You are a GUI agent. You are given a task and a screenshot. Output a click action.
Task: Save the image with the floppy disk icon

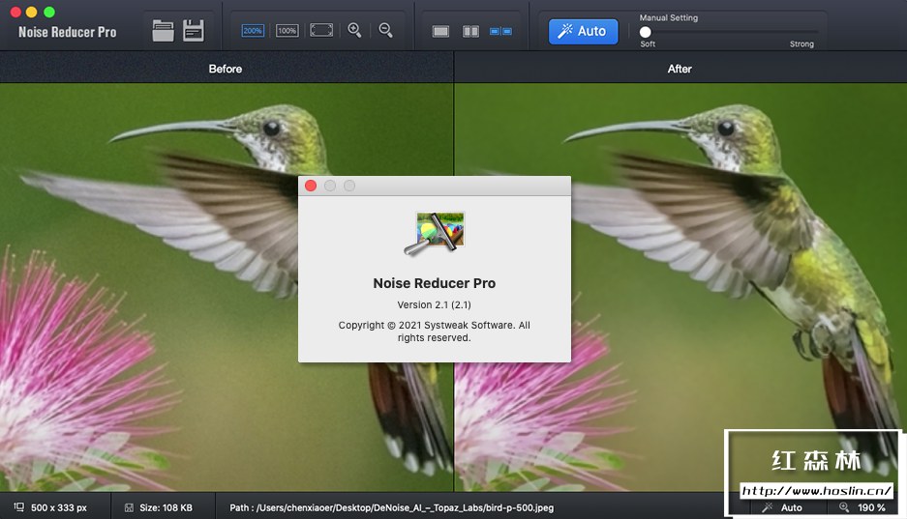[x=194, y=31]
